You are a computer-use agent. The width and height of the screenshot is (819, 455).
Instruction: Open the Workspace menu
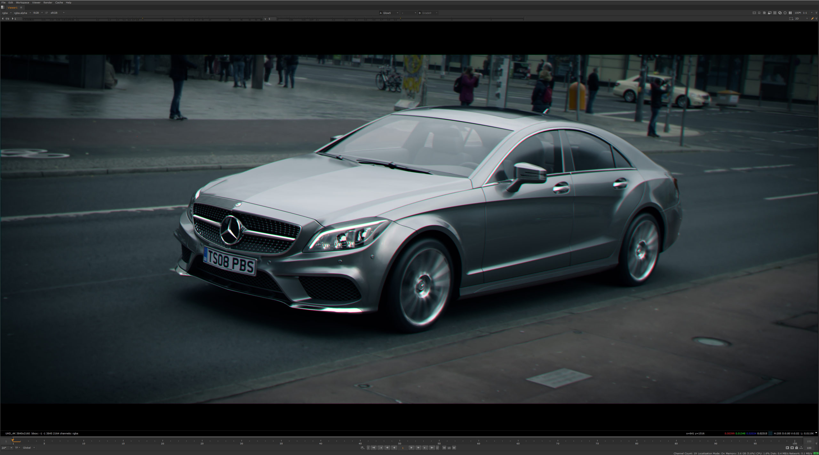tap(22, 3)
